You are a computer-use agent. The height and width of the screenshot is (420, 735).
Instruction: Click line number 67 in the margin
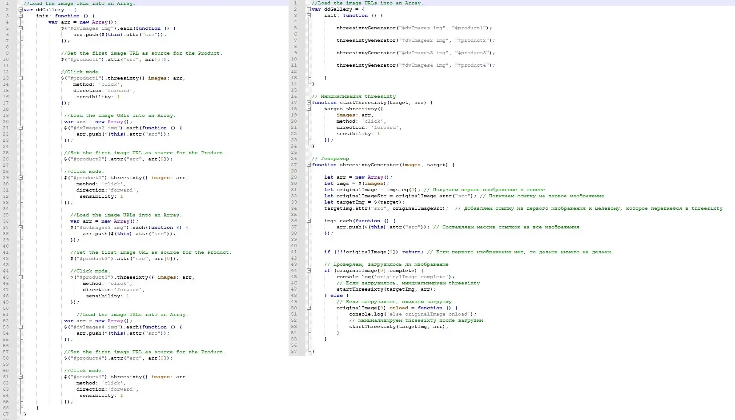6,414
